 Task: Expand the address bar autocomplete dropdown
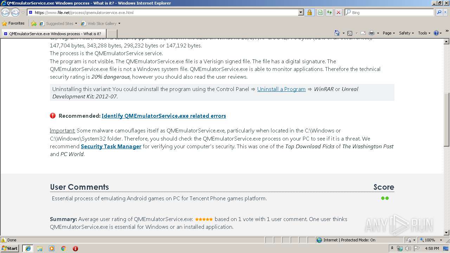(301, 12)
